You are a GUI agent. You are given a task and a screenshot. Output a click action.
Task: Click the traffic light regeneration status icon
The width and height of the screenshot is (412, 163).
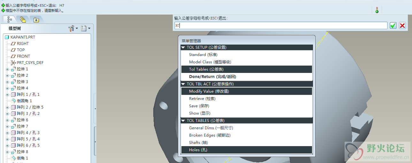tap(377, 10)
